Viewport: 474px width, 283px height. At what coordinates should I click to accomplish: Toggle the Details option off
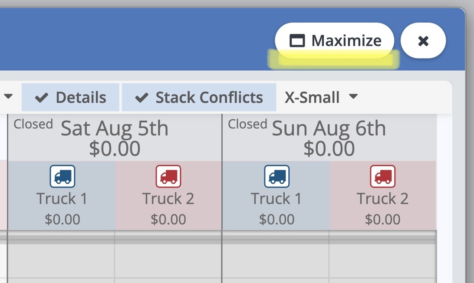(71, 97)
